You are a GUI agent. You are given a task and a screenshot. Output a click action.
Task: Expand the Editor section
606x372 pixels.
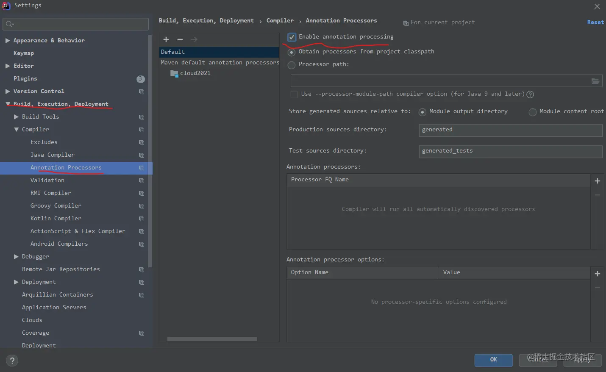pos(8,66)
